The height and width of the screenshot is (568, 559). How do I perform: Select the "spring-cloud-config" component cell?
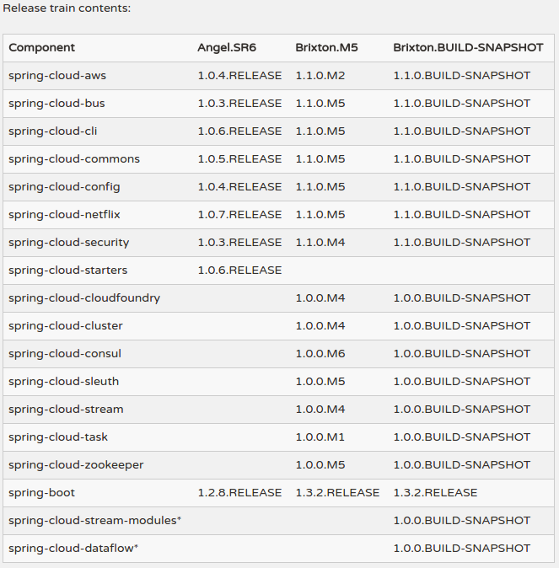(64, 187)
